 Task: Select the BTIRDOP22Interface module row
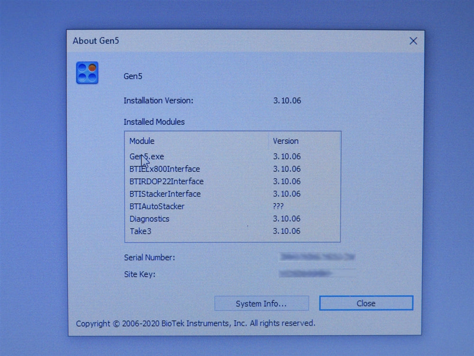tap(232, 181)
